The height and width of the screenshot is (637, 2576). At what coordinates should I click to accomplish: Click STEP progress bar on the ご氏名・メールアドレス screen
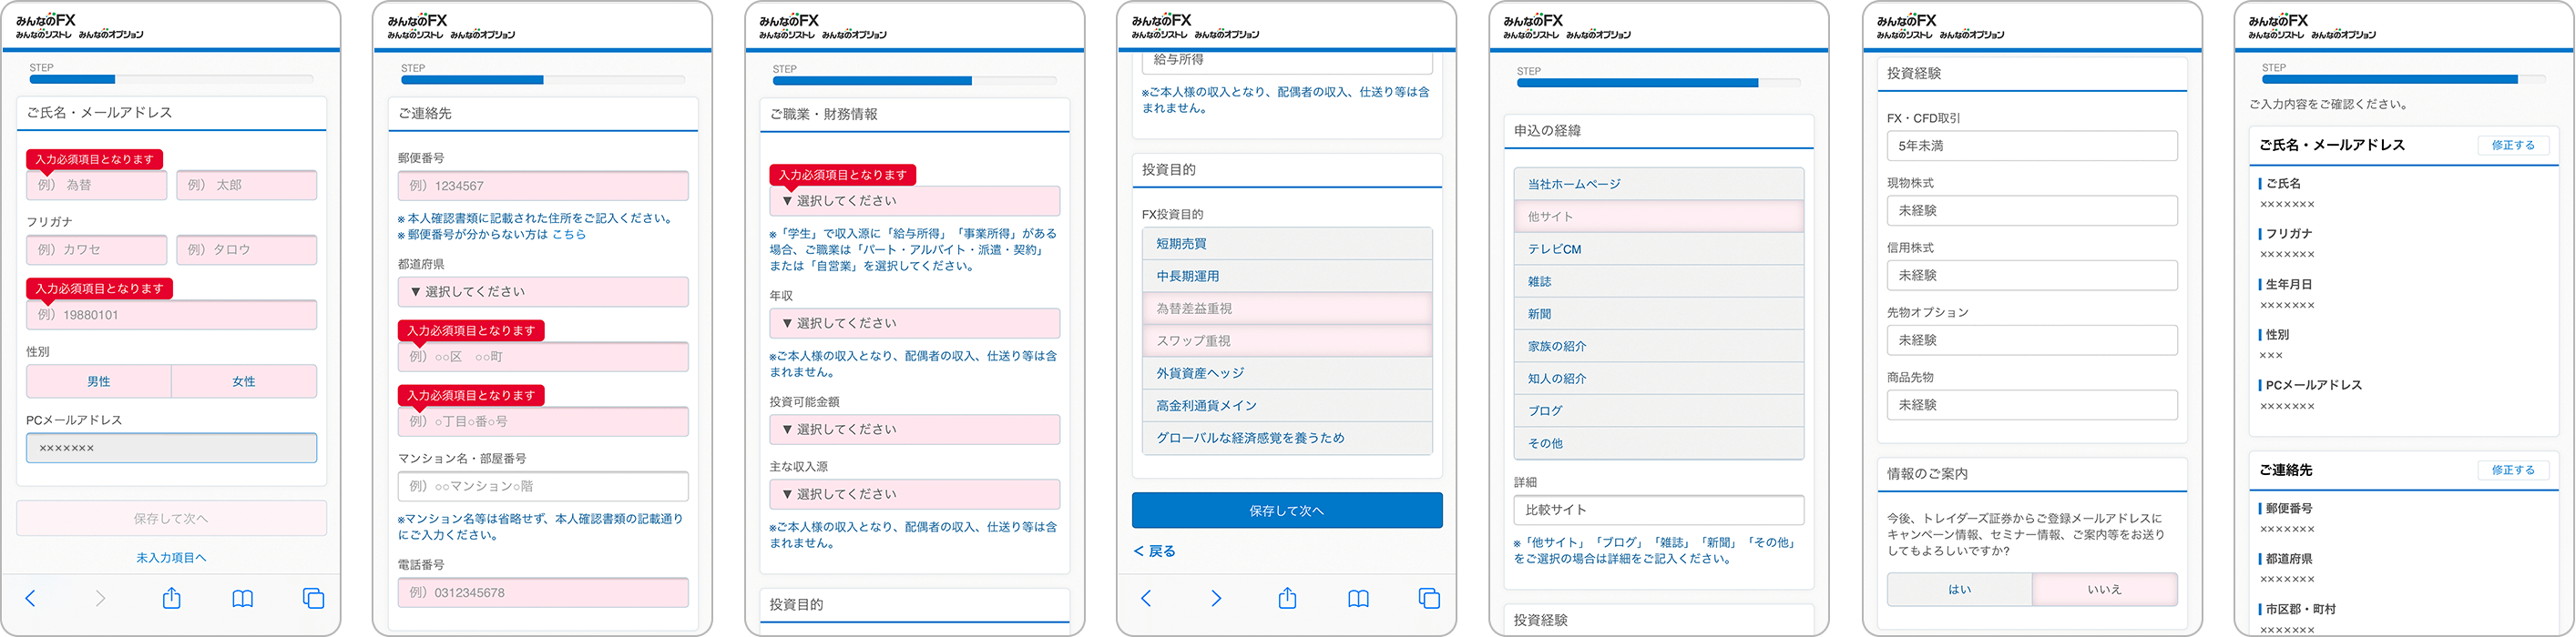[x=171, y=79]
